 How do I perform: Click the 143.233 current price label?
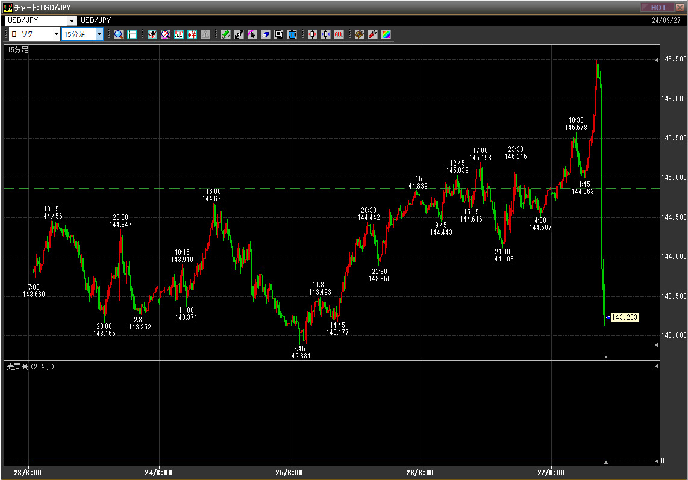tap(625, 317)
